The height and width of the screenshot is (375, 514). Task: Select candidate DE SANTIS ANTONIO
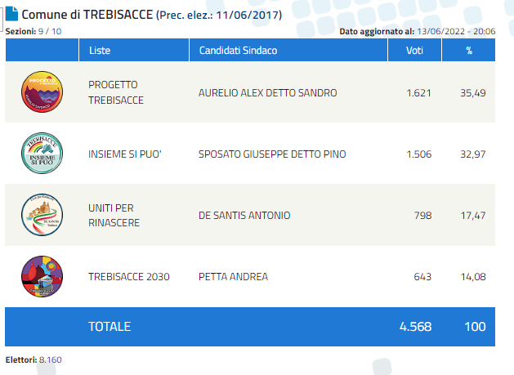click(244, 216)
